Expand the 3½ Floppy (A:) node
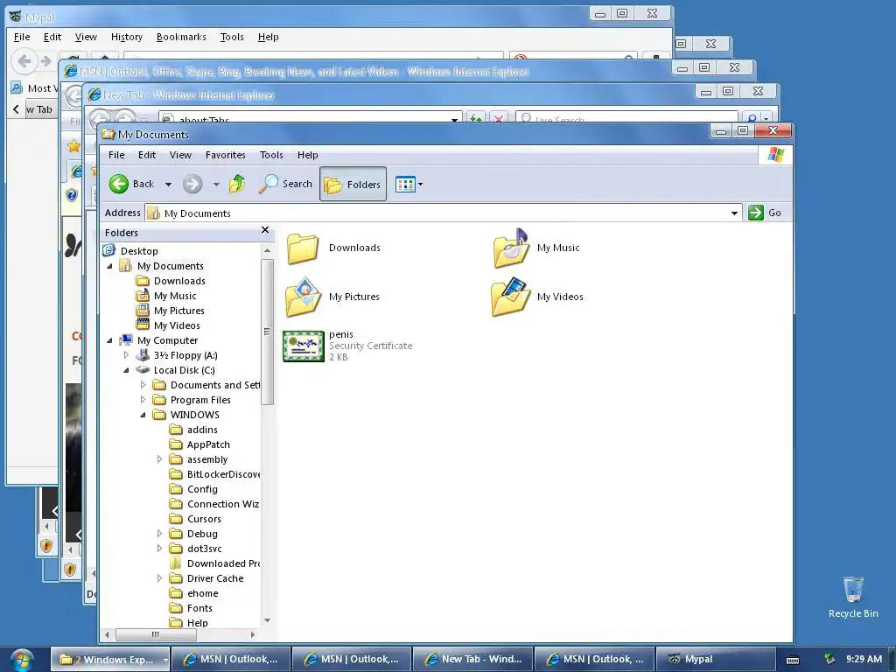 point(126,355)
